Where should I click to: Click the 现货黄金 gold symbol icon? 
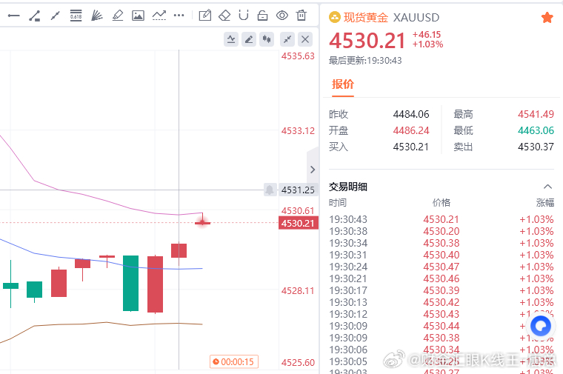point(335,17)
